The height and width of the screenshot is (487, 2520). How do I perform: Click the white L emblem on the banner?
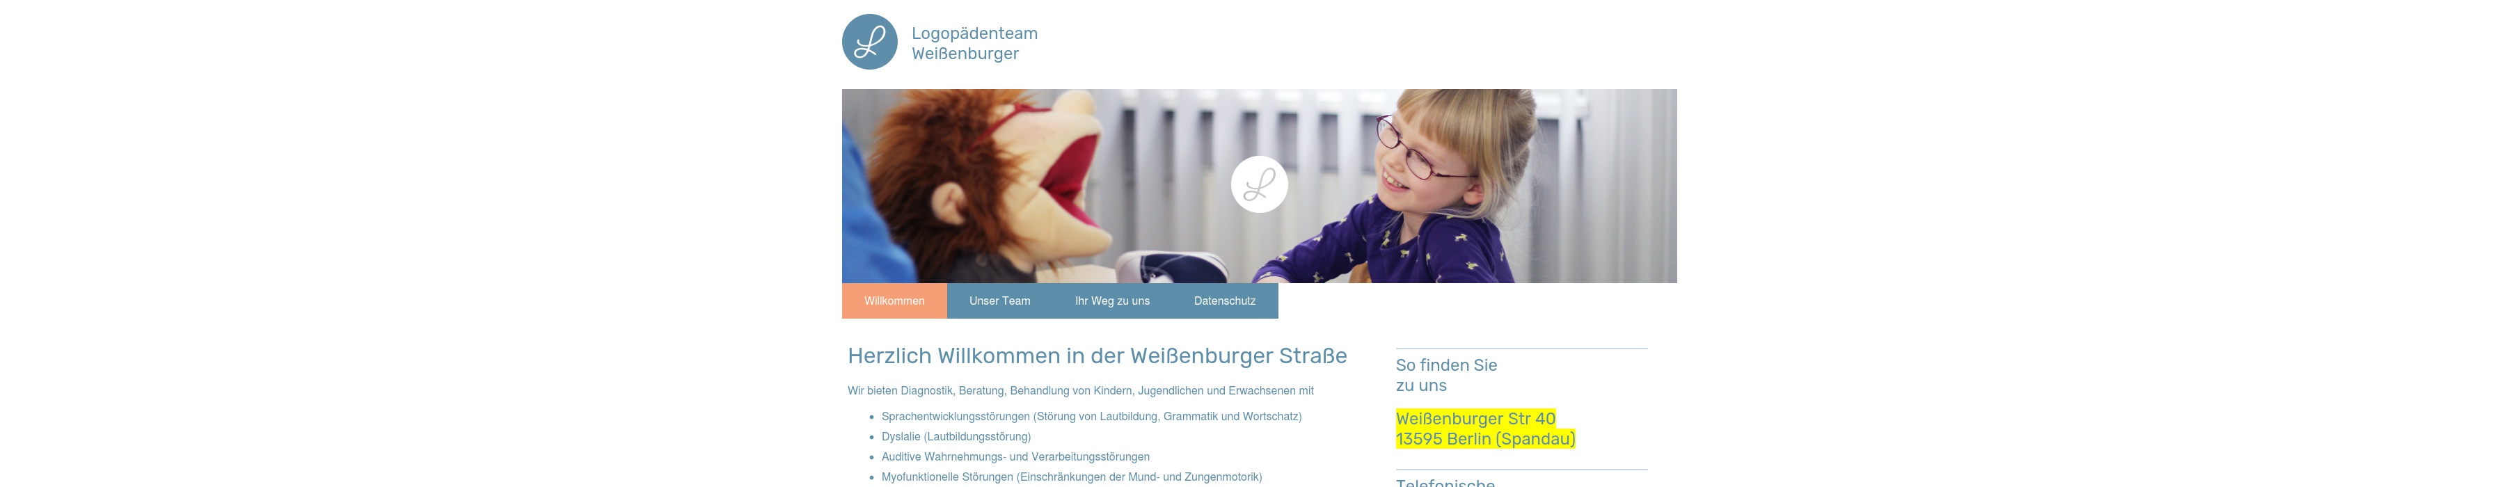coord(1259,185)
